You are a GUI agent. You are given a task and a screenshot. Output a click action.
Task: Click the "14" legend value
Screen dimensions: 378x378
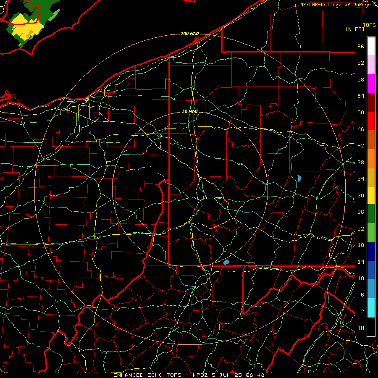pos(361,262)
